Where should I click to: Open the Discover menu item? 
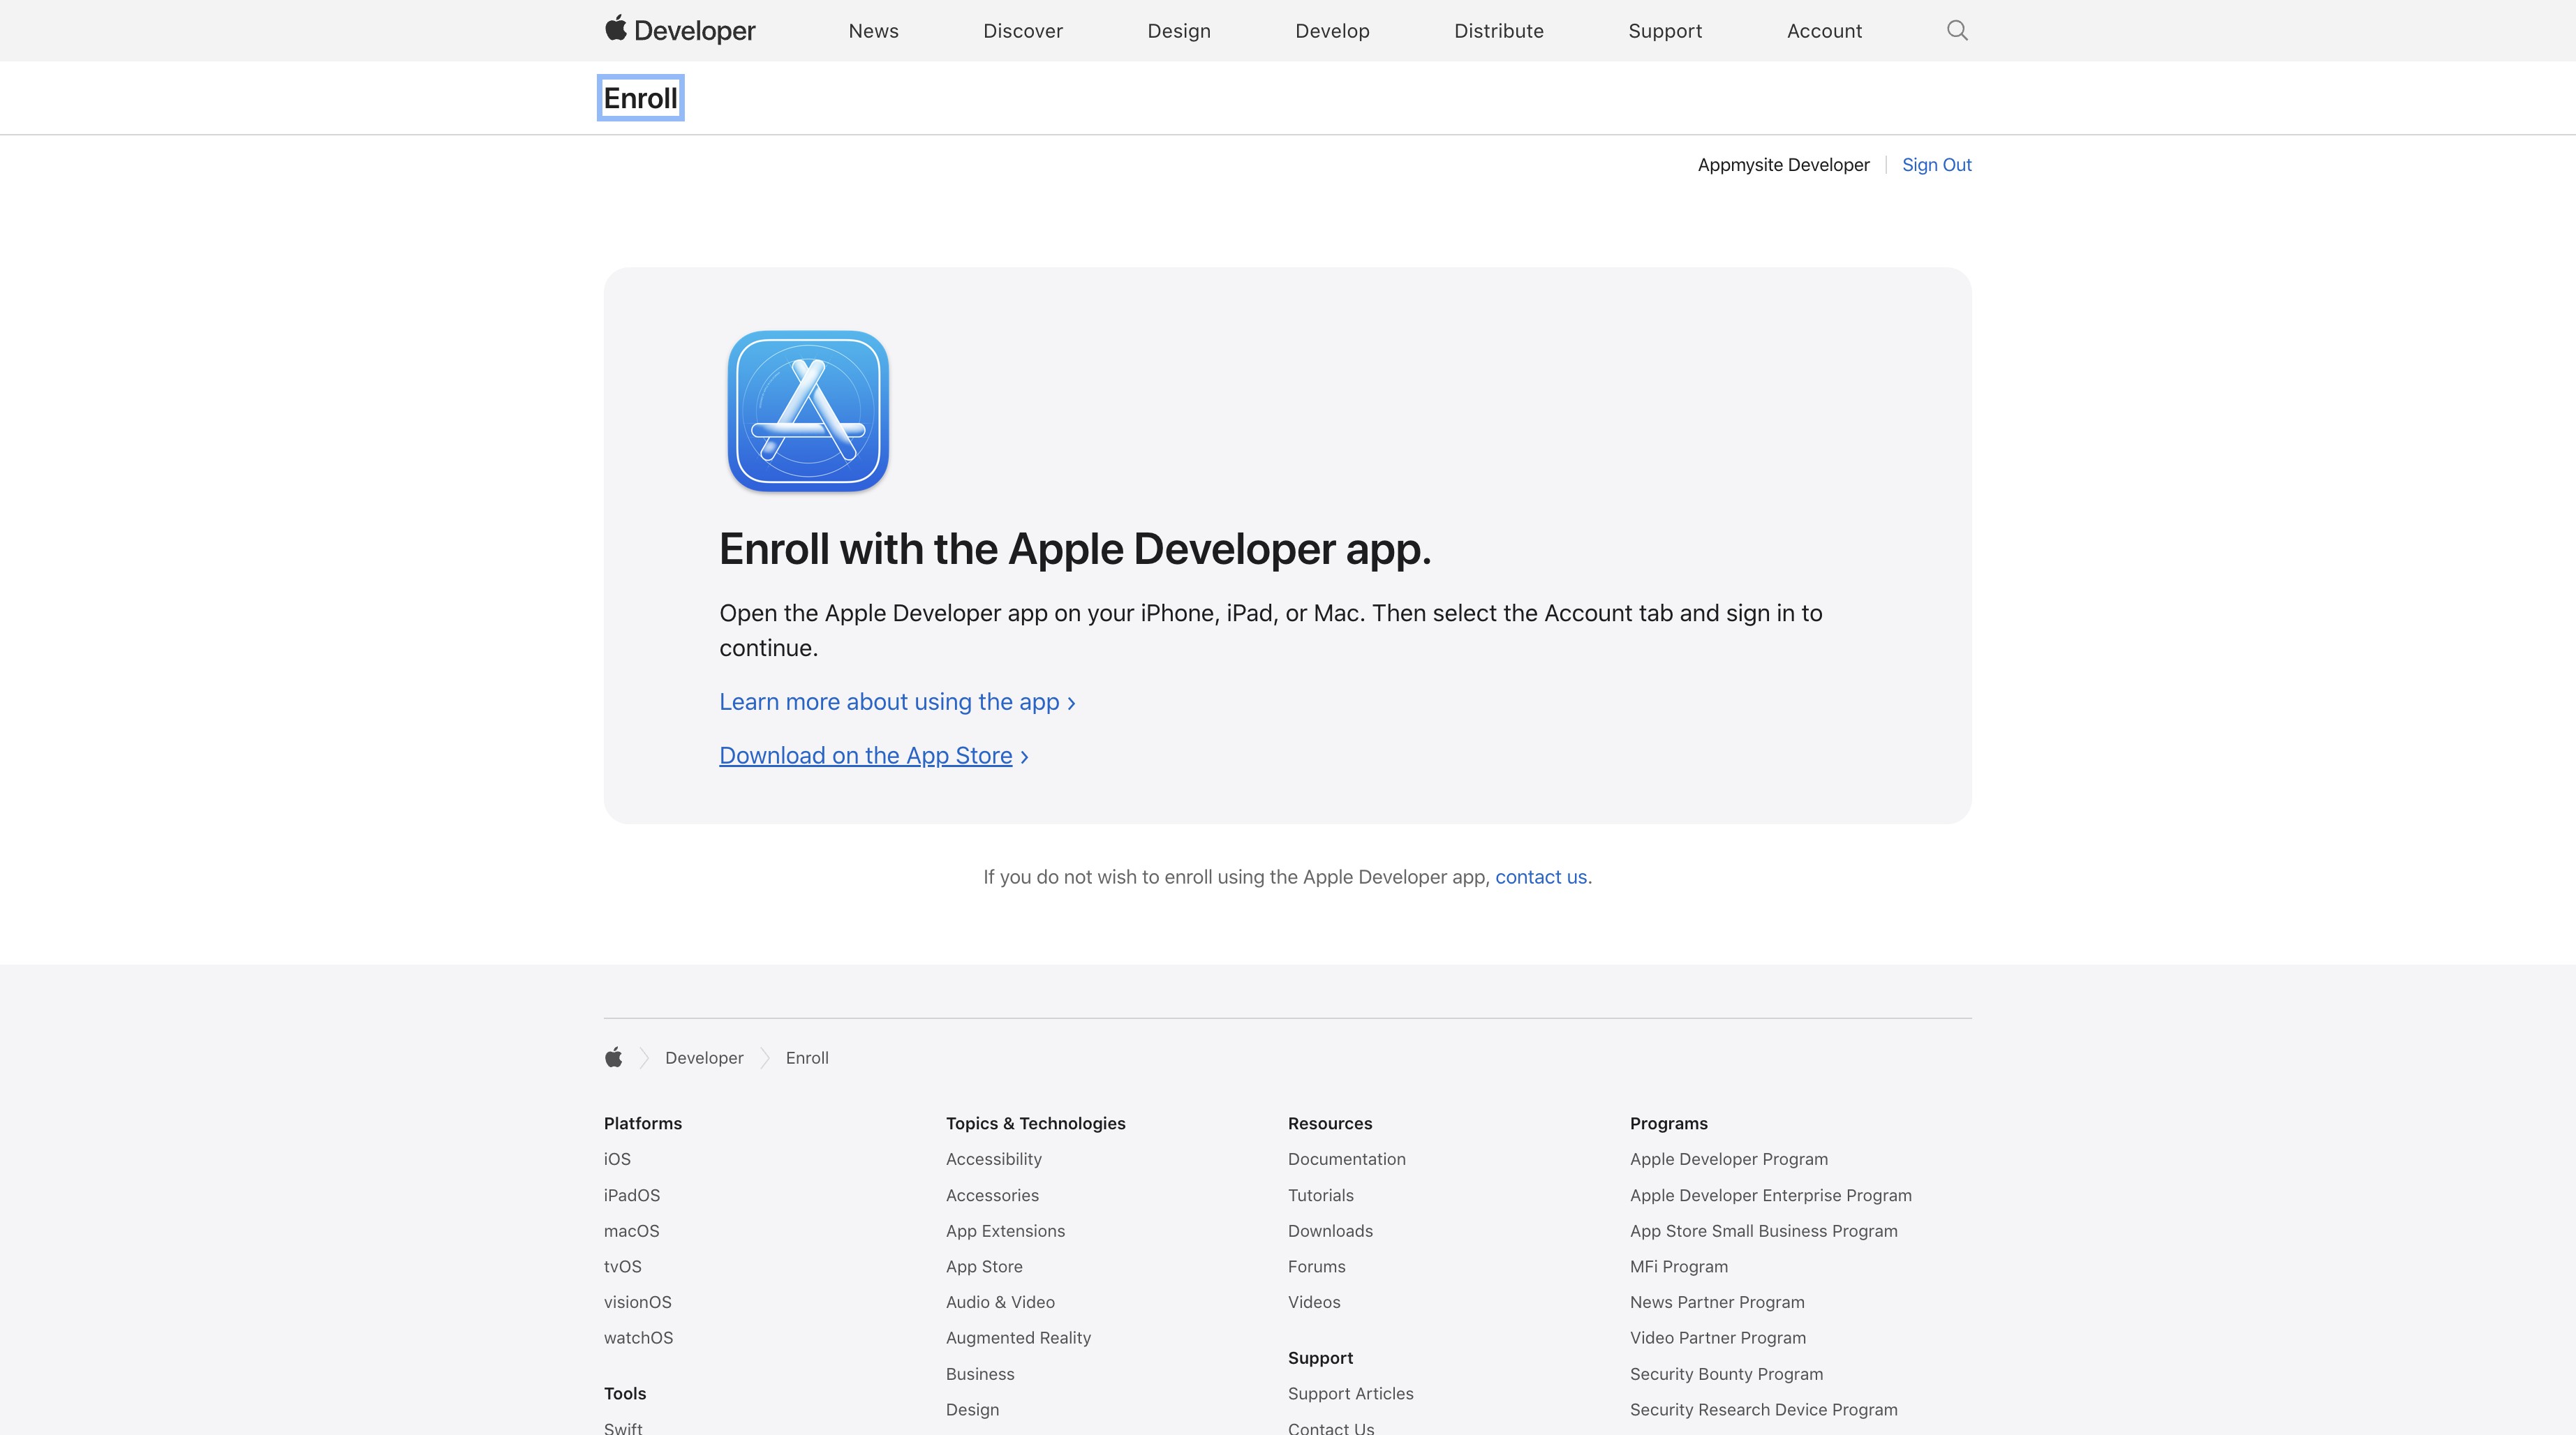[1022, 31]
